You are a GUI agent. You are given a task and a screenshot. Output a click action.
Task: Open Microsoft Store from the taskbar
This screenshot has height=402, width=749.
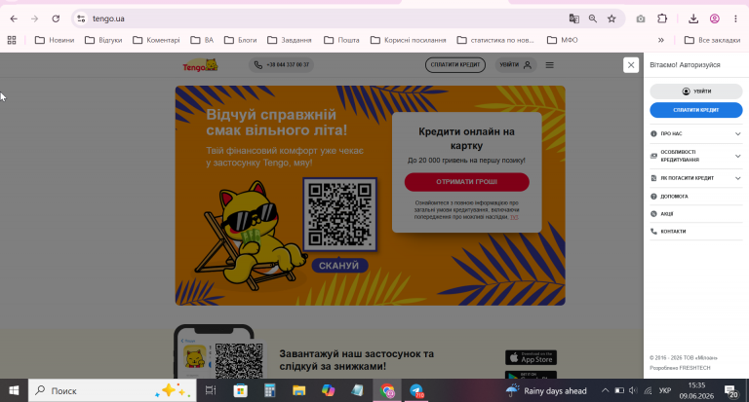[240, 390]
